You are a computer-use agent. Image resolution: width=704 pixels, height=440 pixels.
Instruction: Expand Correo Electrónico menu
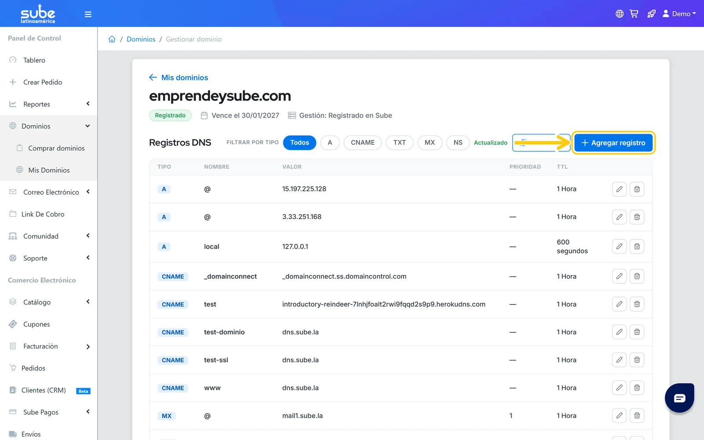click(48, 192)
